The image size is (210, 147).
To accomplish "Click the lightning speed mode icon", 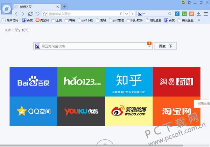I will pyautogui.click(x=121, y=14).
